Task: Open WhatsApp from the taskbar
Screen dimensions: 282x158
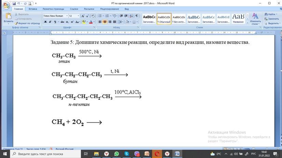Action: pos(117,154)
